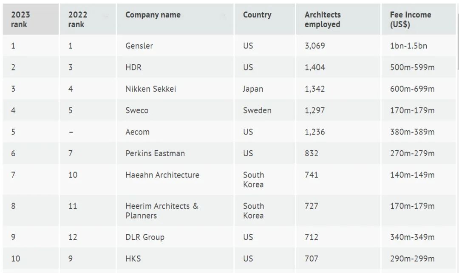This screenshot has height=273, width=459.
Task: Click the DLR Group company name
Action: (145, 237)
